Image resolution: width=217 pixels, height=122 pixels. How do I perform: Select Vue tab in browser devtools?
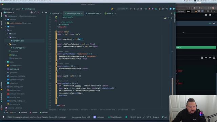point(188,11)
